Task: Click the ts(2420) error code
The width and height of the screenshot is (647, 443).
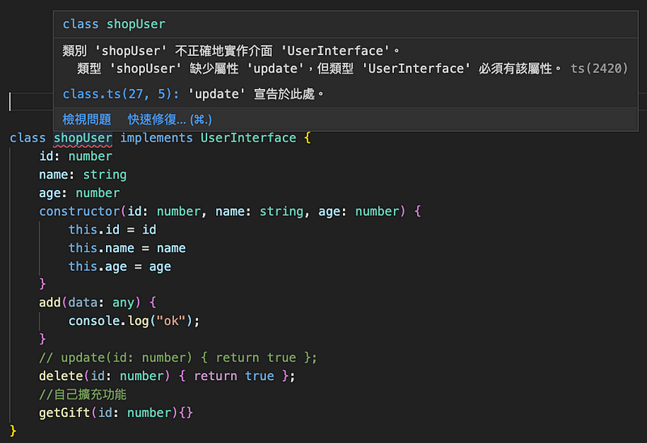Action: [x=598, y=69]
